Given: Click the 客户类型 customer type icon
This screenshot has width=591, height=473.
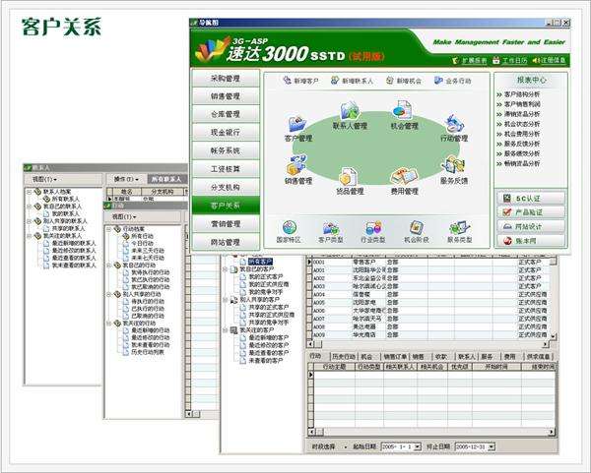Looking at the screenshot, I should [331, 228].
